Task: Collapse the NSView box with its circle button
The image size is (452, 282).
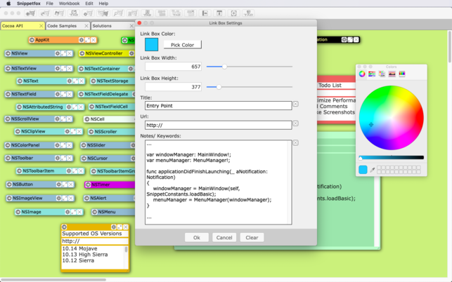Action: click(x=8, y=53)
